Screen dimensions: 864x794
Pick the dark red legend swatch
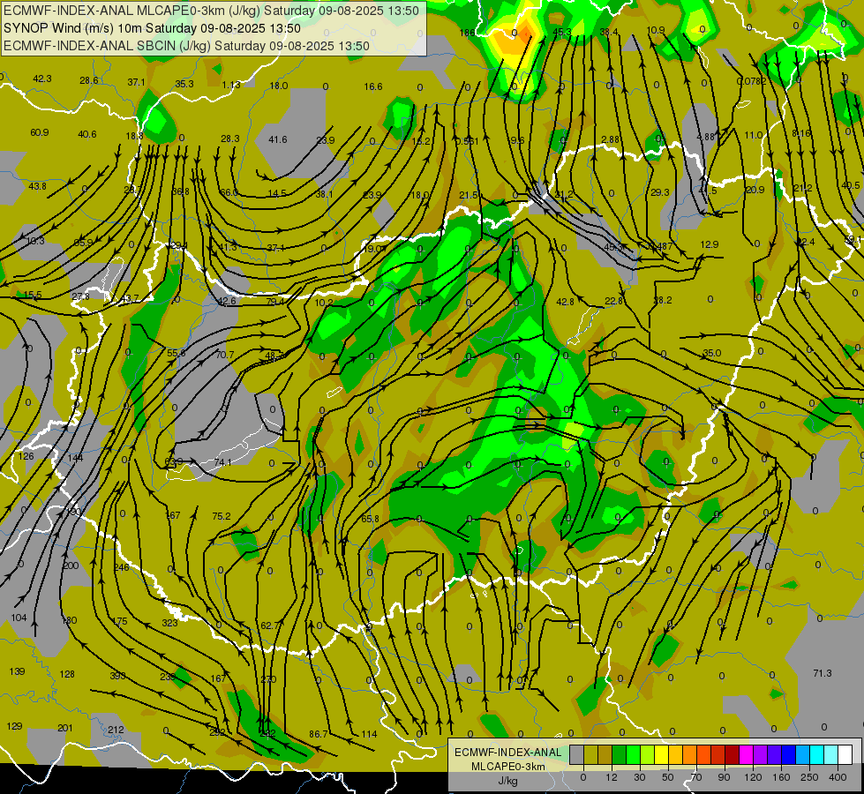[x=733, y=755]
